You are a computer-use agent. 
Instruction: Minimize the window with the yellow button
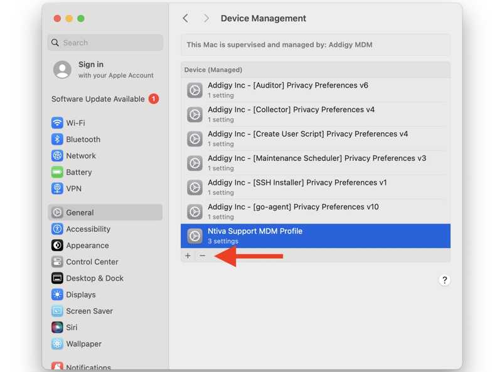(69, 19)
